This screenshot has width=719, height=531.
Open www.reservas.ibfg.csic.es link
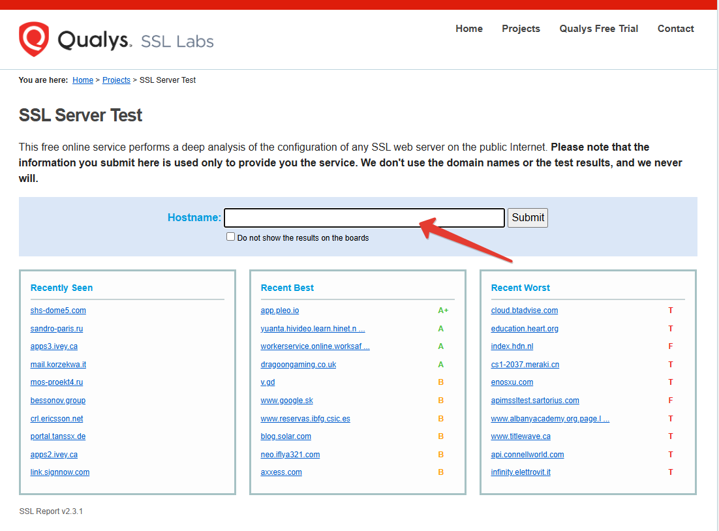(x=305, y=419)
